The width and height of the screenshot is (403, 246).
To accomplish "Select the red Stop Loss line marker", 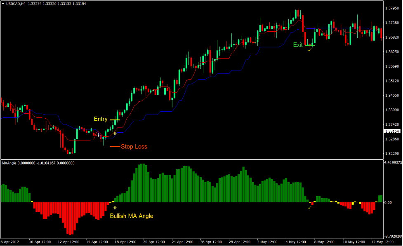I will [x=115, y=146].
